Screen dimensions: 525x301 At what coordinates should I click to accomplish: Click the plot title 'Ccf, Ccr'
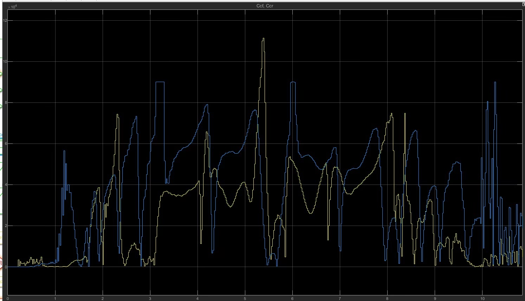pos(265,6)
